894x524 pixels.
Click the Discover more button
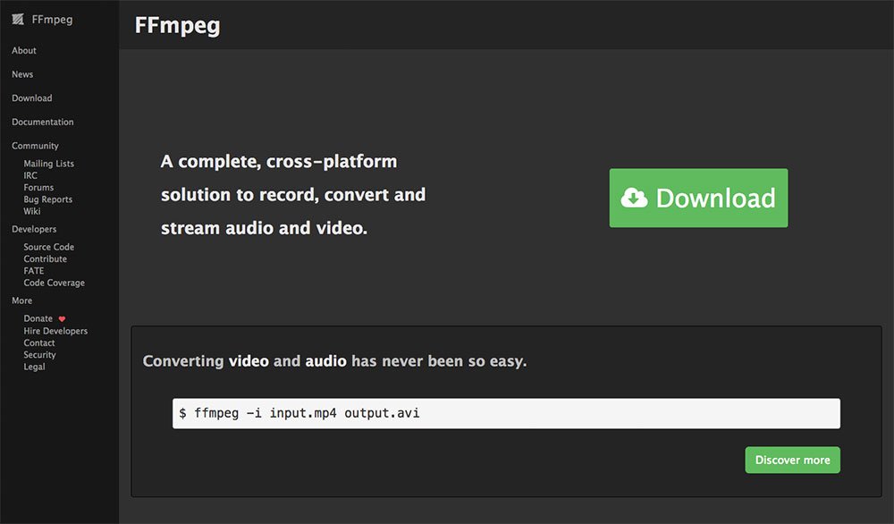pos(792,460)
